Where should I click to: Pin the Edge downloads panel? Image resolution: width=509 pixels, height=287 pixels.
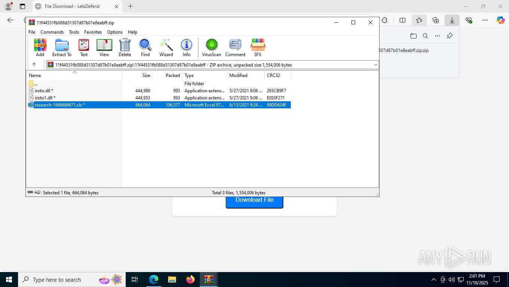tap(450, 36)
